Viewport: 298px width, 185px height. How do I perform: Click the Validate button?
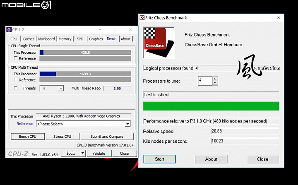click(x=99, y=153)
